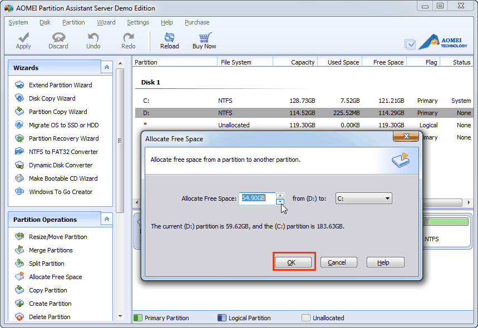Open the destination partition C: dropdown
This screenshot has width=478, height=328.
point(364,198)
